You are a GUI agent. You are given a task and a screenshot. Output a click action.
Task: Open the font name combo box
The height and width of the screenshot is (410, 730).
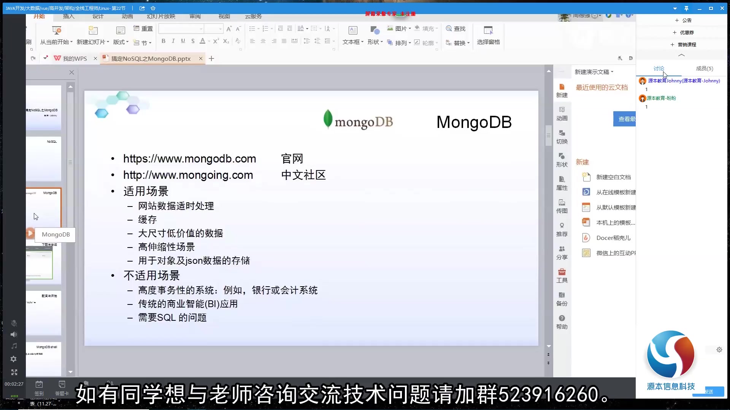[181, 29]
